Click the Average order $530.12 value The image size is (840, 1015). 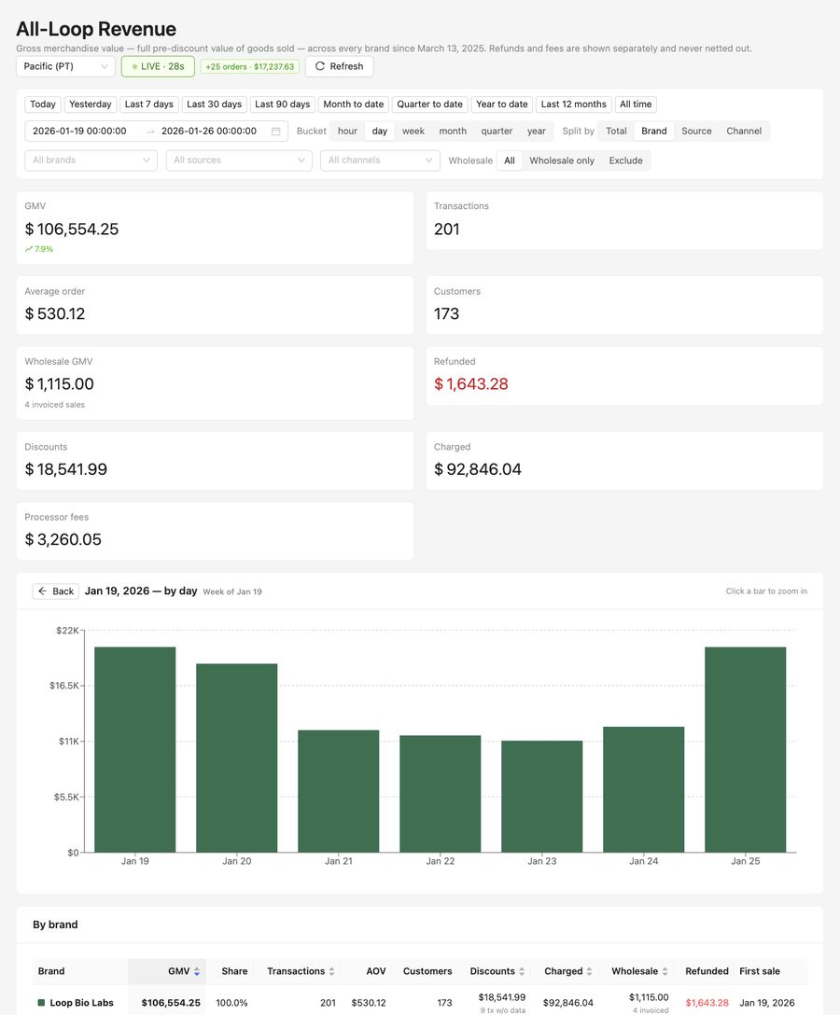[x=54, y=314]
